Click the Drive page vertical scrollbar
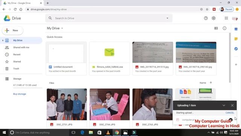 [x=230, y=58]
